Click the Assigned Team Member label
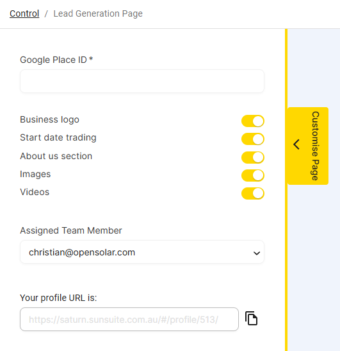 click(71, 230)
